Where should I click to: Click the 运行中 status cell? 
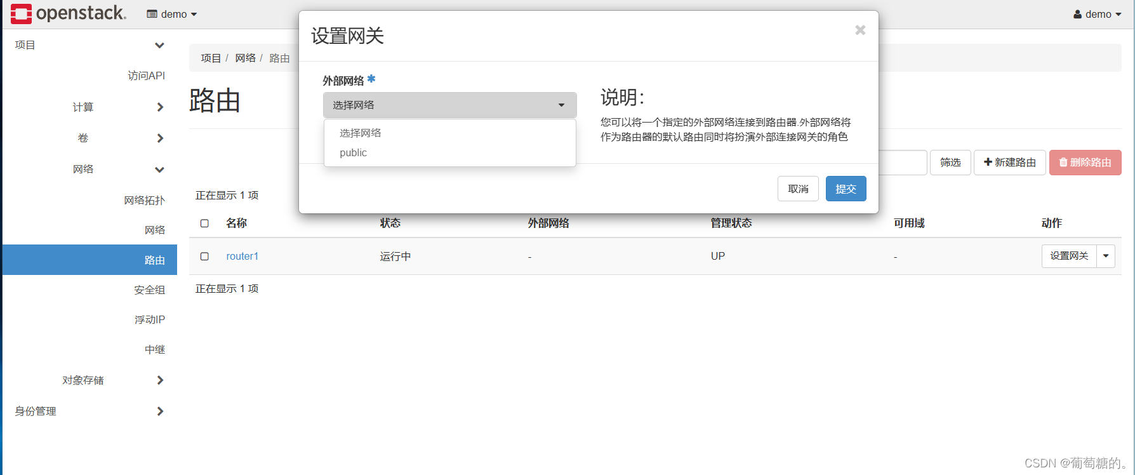(395, 256)
